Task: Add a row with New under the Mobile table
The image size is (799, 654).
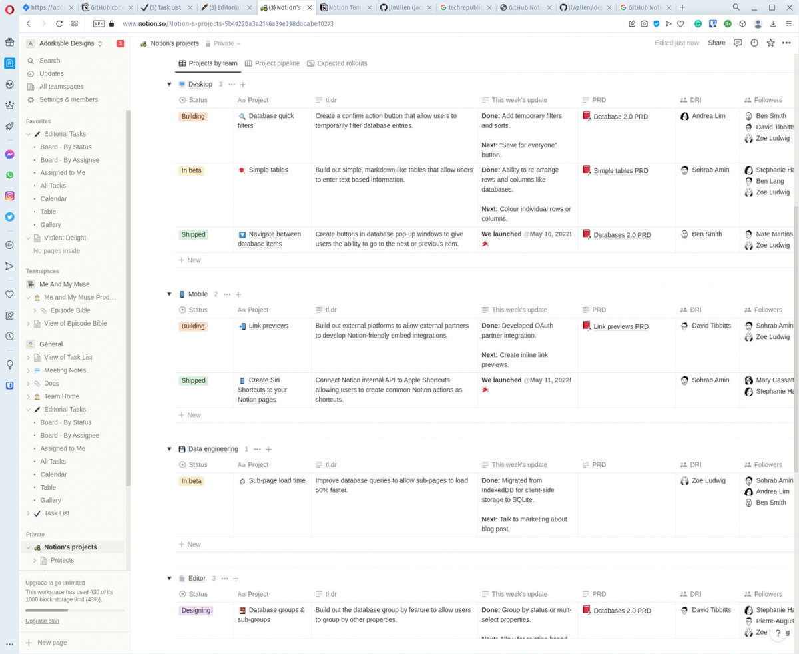Action: click(190, 414)
